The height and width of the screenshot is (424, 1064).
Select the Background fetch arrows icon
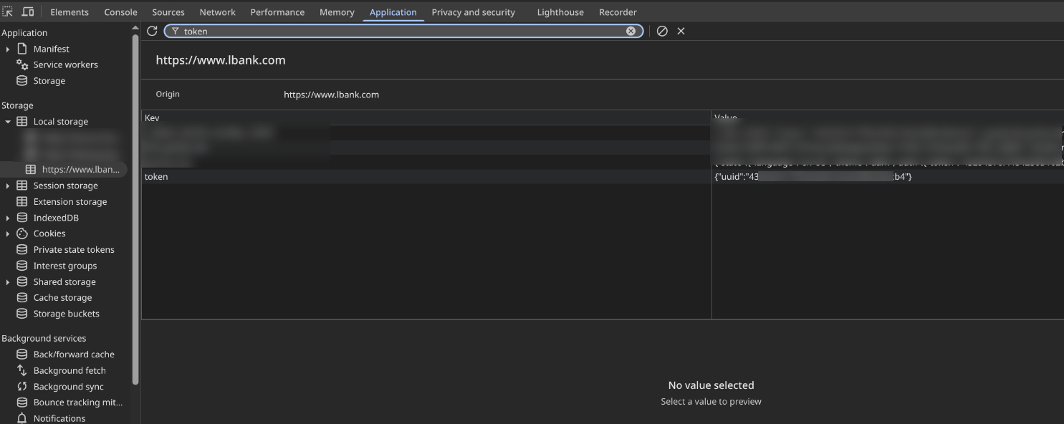[x=22, y=370]
